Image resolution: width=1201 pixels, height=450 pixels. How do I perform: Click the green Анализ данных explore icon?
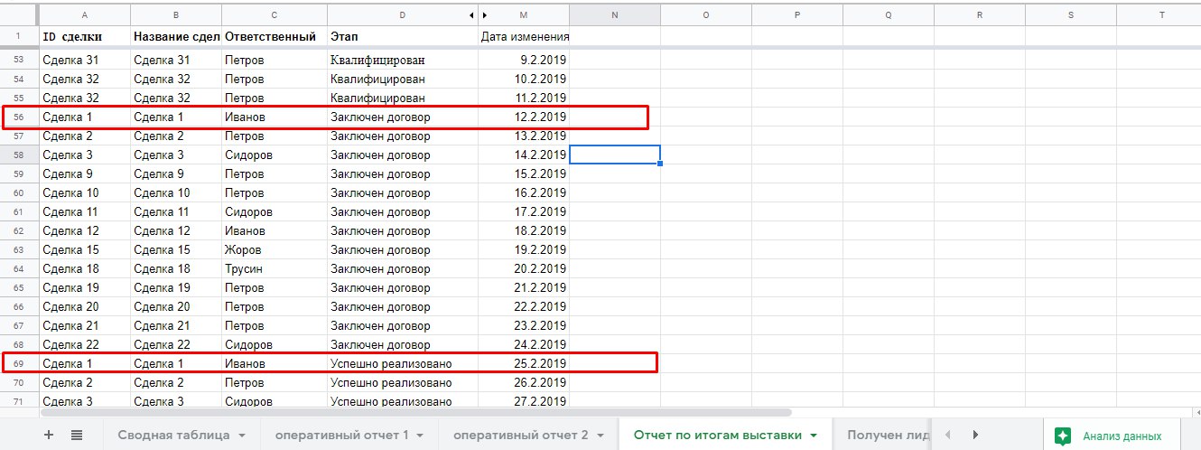pos(1063,436)
